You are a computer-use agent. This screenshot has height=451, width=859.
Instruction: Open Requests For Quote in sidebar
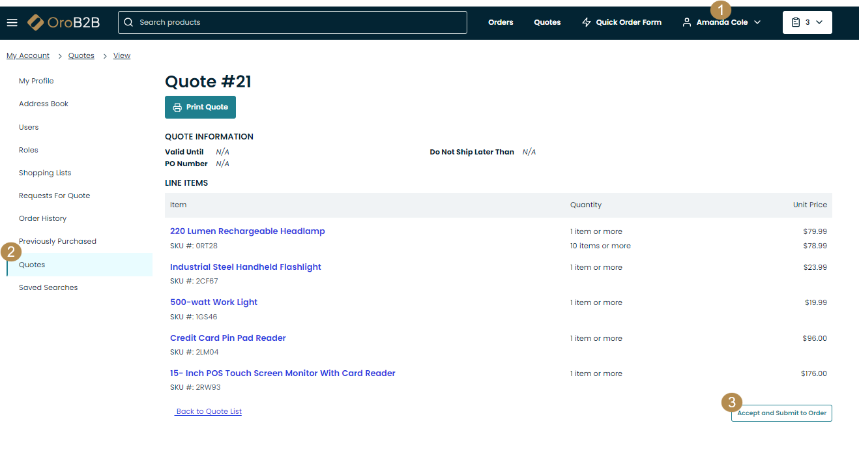point(54,196)
